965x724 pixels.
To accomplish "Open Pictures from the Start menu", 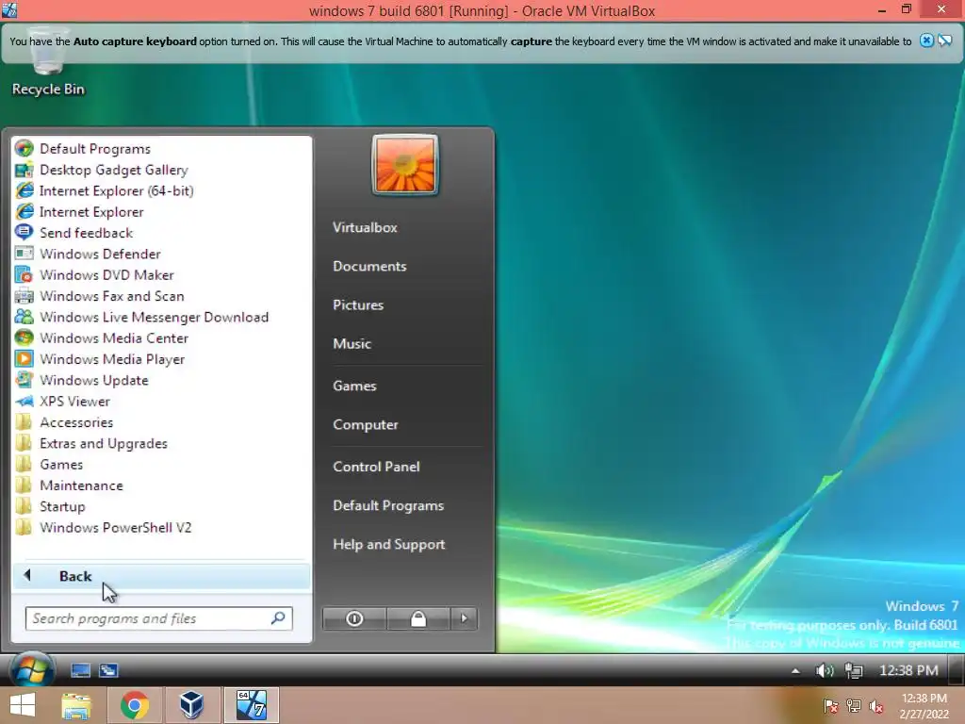I will click(357, 304).
